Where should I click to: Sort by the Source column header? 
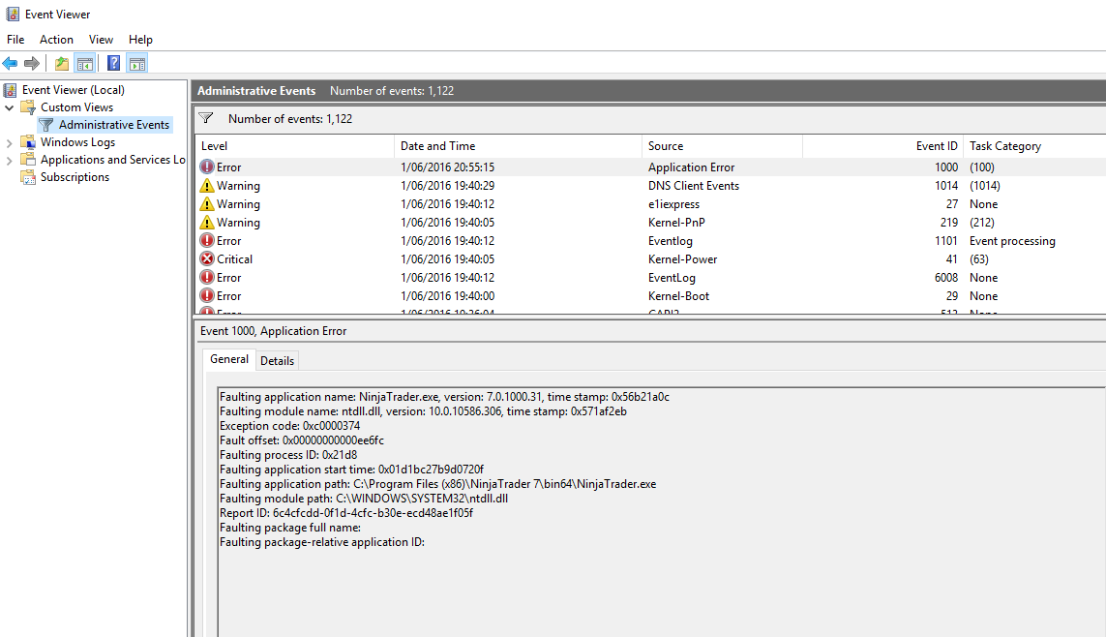click(722, 146)
